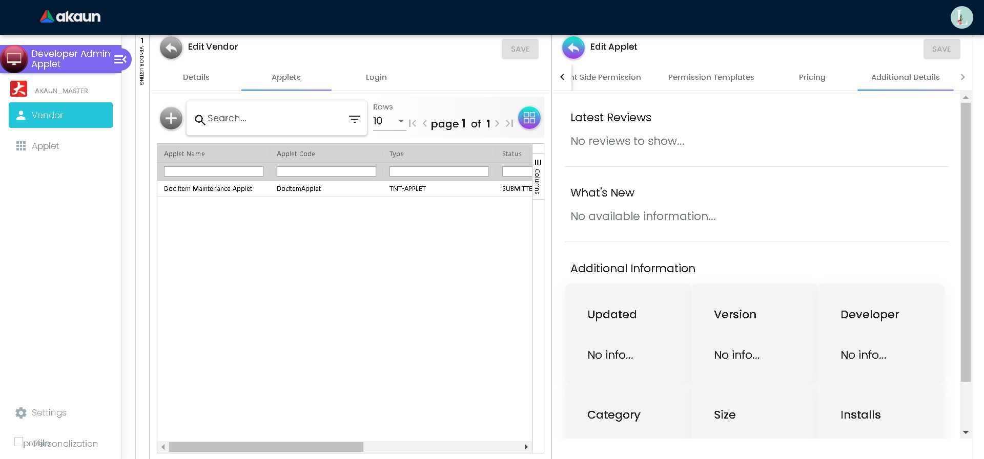
Task: Switch to the Pricing tab
Action: pos(812,77)
